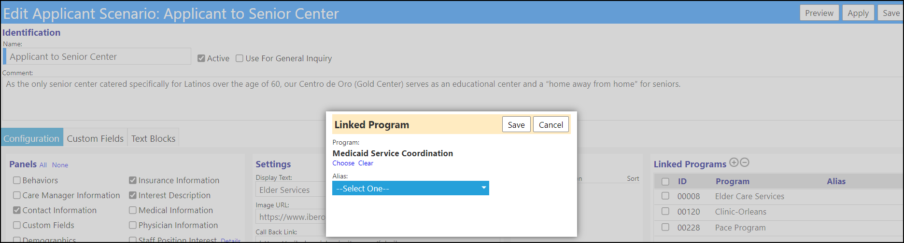Open the Alias dropdown arrow
The image size is (904, 243).
(484, 188)
